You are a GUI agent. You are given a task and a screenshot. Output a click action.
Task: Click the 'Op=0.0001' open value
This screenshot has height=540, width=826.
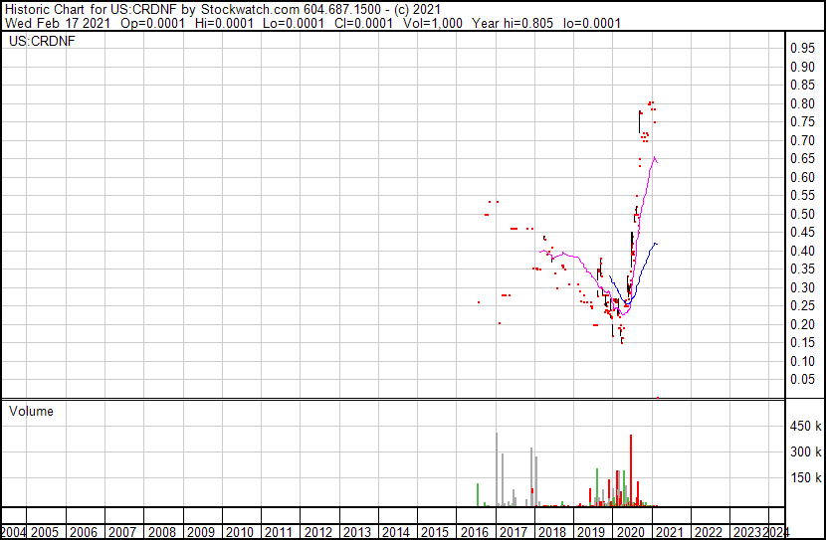coord(153,23)
